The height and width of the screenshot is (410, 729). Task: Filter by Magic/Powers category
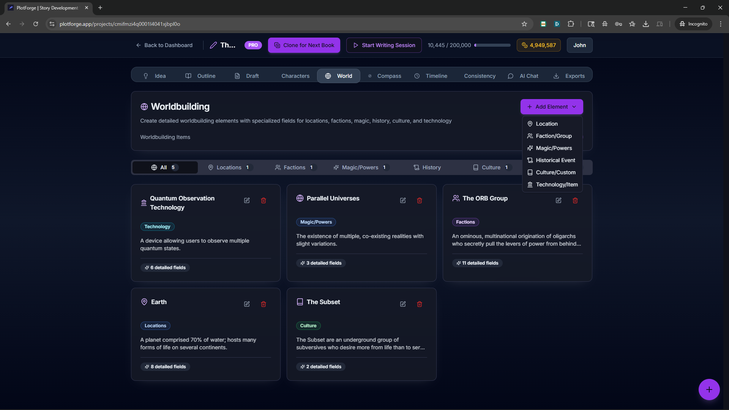pyautogui.click(x=361, y=167)
